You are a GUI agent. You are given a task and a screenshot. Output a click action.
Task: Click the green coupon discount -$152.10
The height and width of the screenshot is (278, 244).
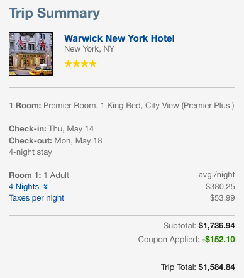(x=218, y=240)
